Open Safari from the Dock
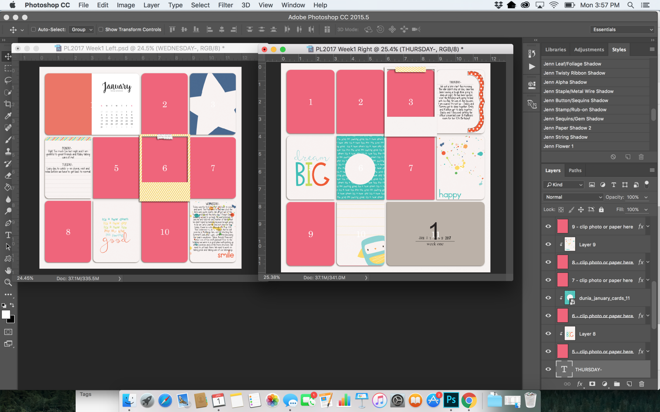Viewport: 660px width, 412px height. pyautogui.click(x=166, y=400)
